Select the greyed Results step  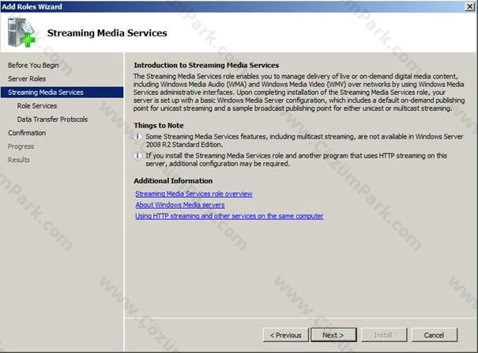(19, 160)
